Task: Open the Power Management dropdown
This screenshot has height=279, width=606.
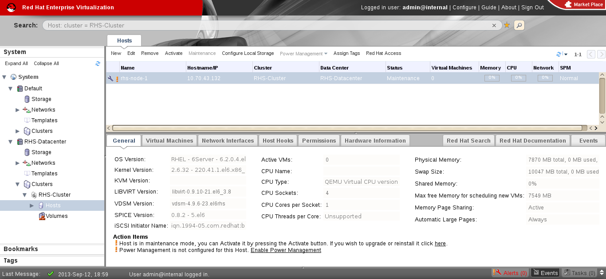Action: [303, 53]
